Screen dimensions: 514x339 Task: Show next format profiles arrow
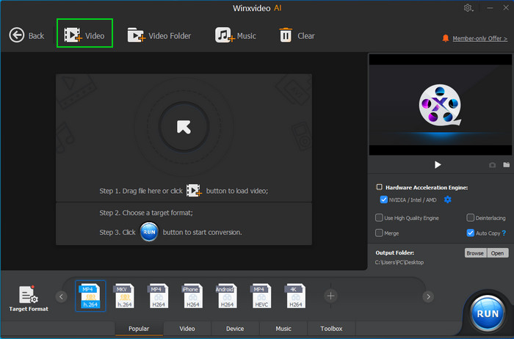point(428,296)
